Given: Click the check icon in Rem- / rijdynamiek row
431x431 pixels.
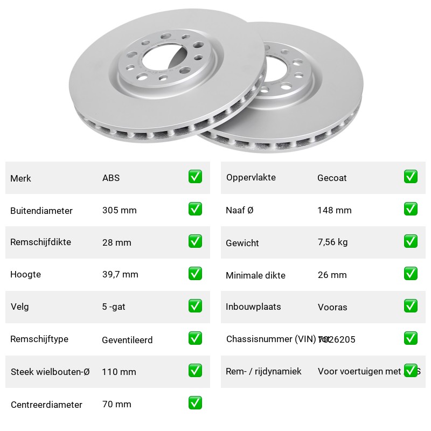Looking at the screenshot, I should [411, 371].
